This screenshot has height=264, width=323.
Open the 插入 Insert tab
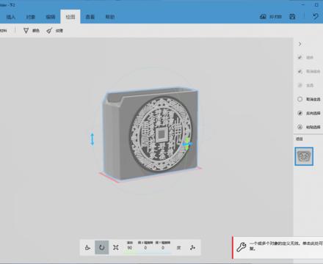click(x=11, y=17)
